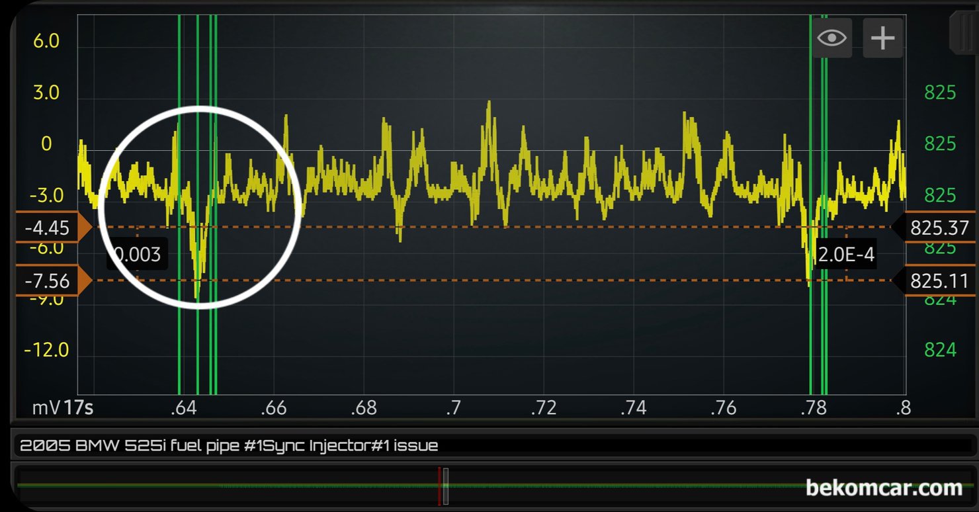Open the bekomcar.com watermark link

pos(883,488)
